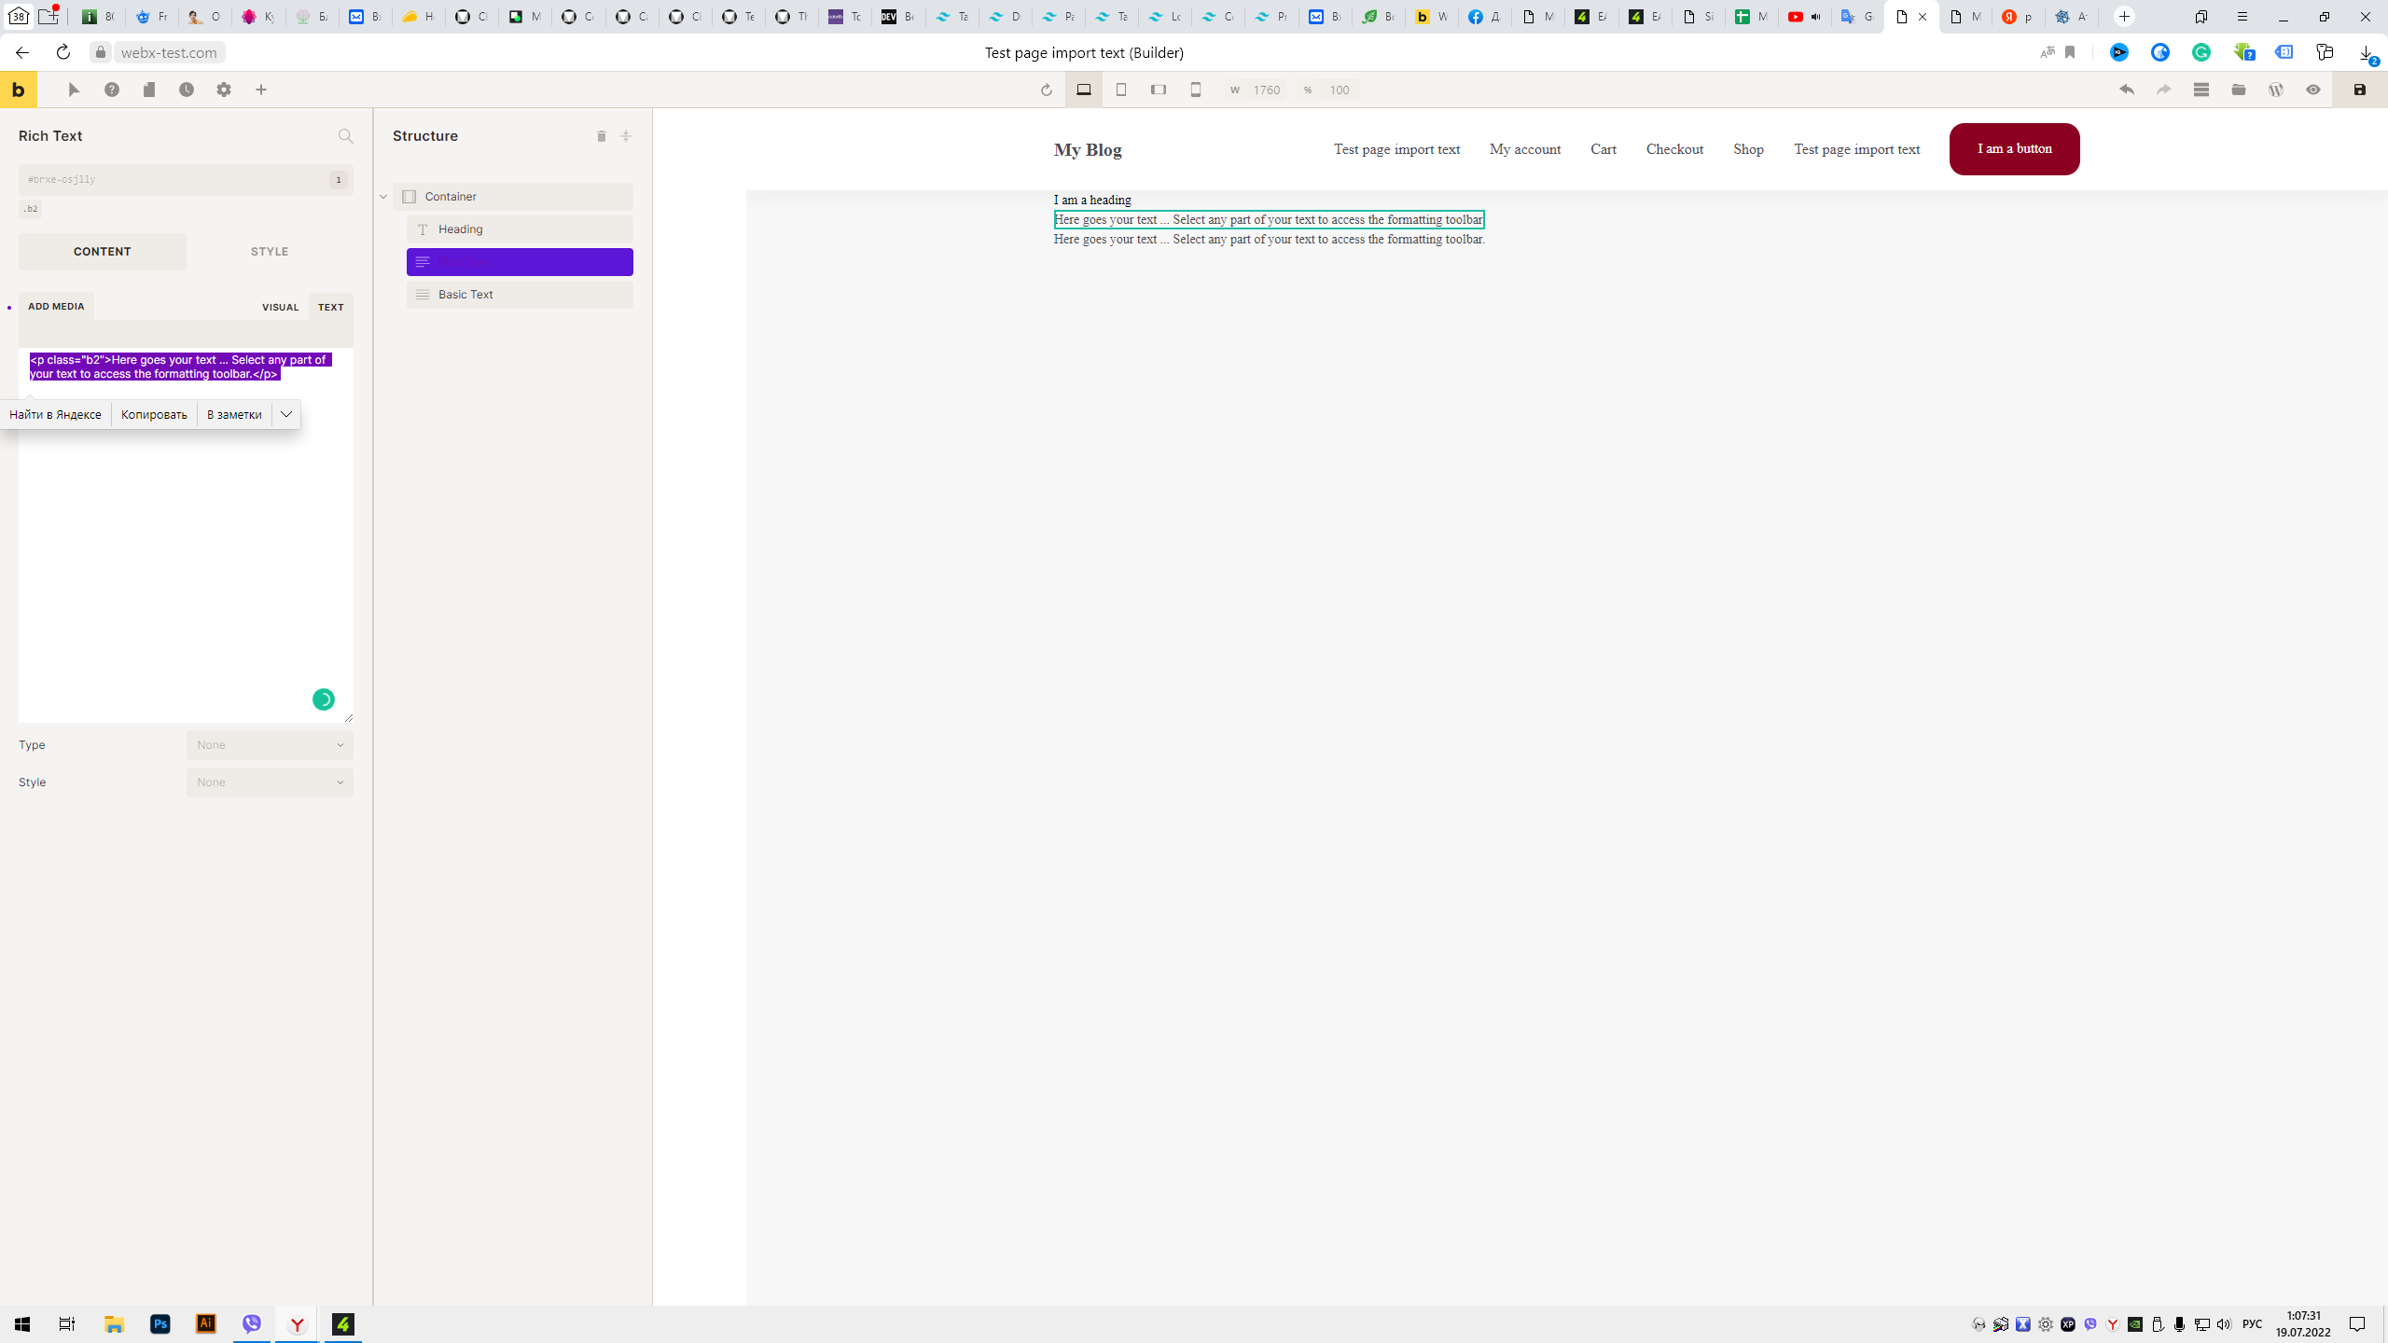Expand all via Structure panel arrows icon
This screenshot has height=1343, width=2388.
(x=626, y=136)
